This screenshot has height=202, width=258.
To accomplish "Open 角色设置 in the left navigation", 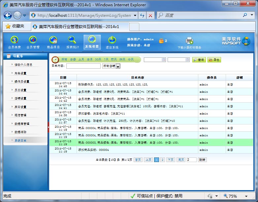I will (x=20, y=73).
